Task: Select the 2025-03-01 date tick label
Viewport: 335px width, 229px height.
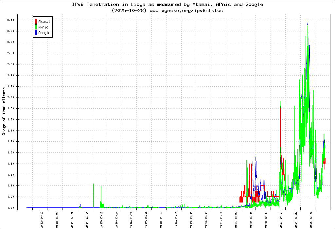Action: 311,219
